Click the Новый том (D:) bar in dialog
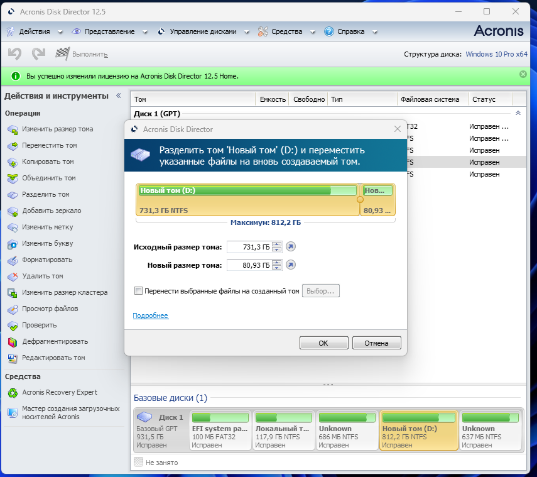Screen dimensions: 537x477 pos(247,190)
